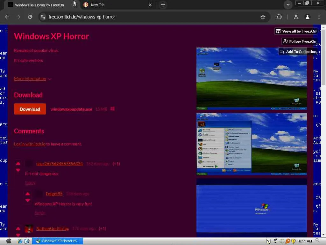This screenshot has width=326, height=245.
Task: Open Chrome Labs flask icon
Action: (296, 17)
